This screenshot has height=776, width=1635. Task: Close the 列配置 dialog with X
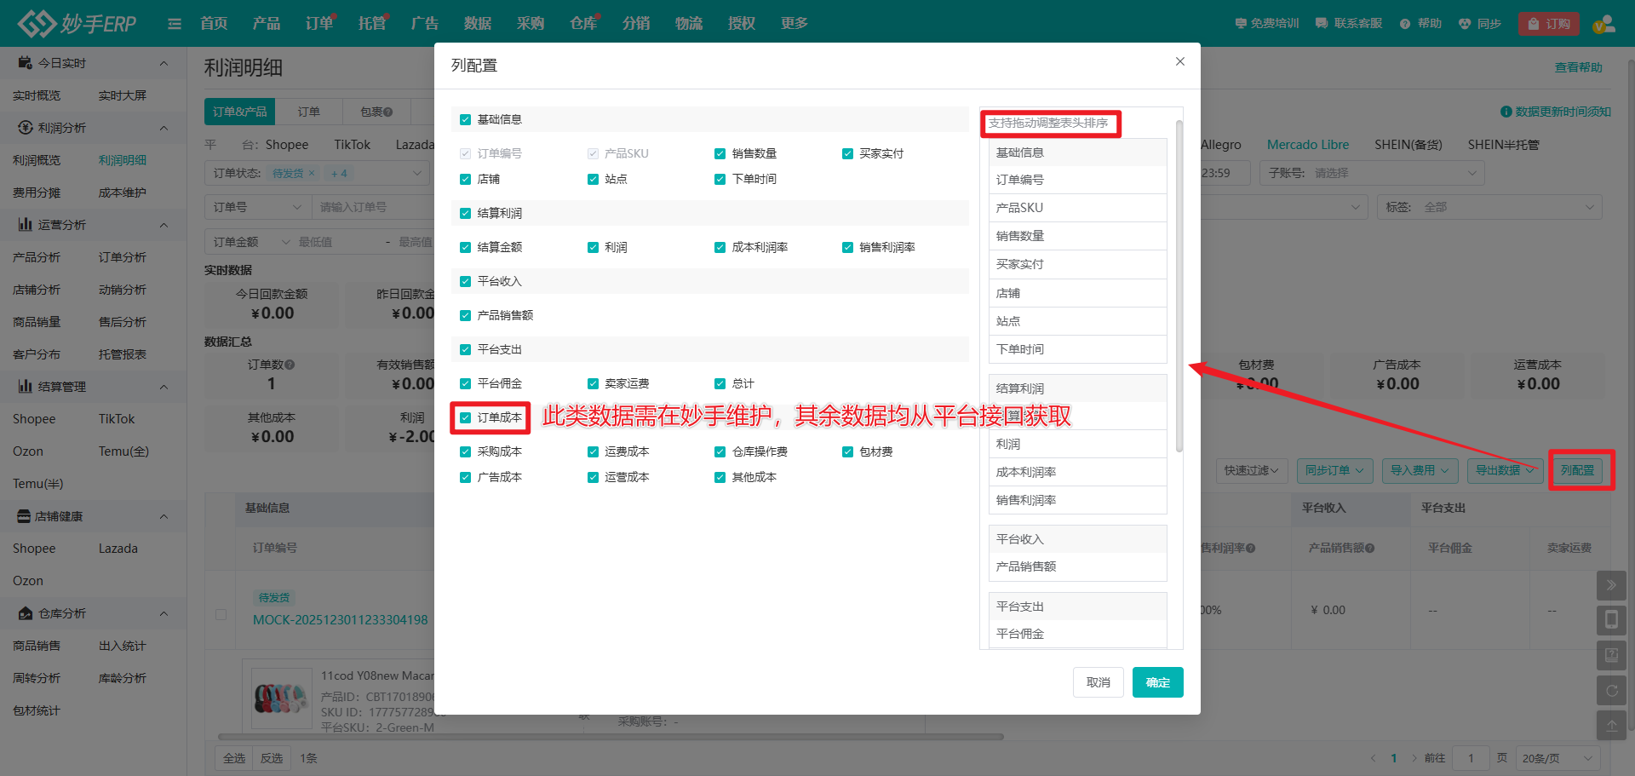[x=1180, y=61]
